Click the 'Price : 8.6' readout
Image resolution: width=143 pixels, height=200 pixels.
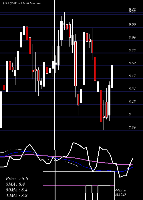(x=17, y=179)
